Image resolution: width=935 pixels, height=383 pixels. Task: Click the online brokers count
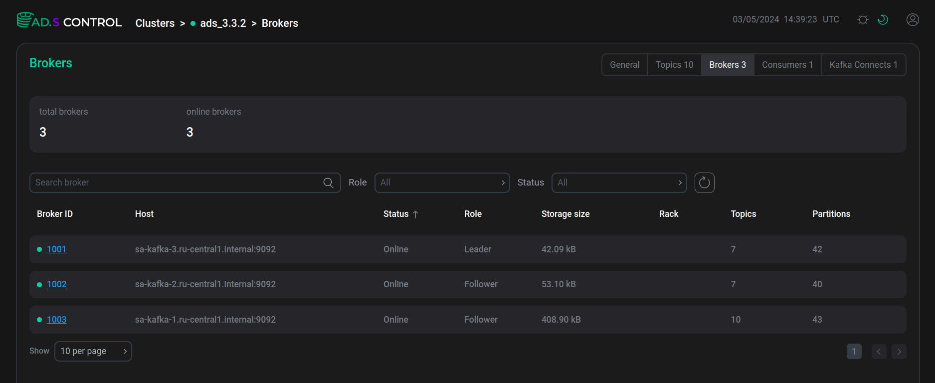point(189,132)
